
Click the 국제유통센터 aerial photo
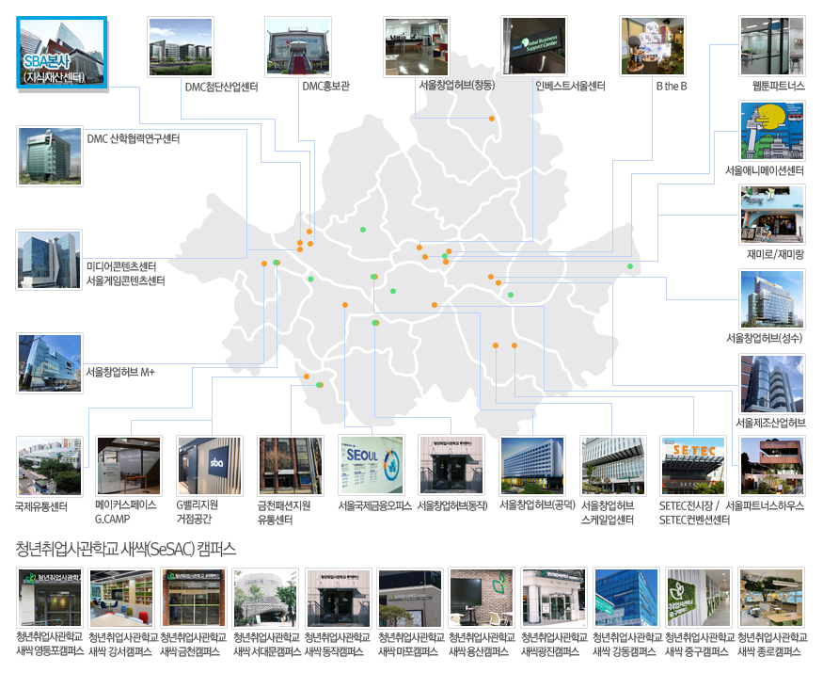[50, 467]
